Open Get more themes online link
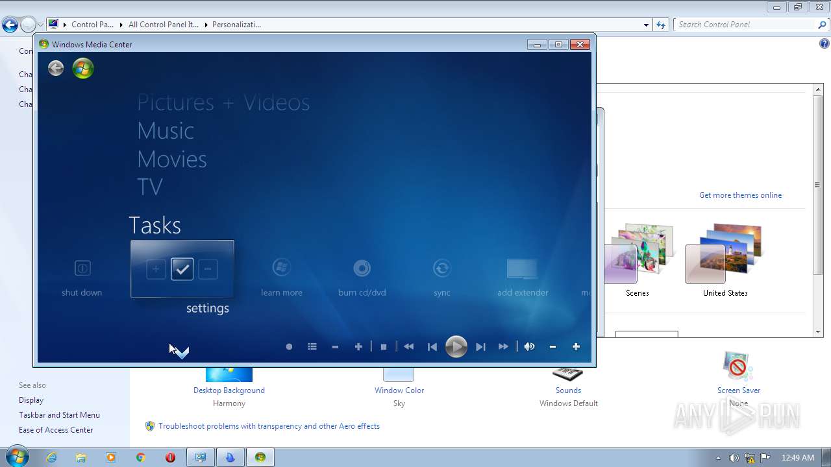The height and width of the screenshot is (467, 831). 740,195
